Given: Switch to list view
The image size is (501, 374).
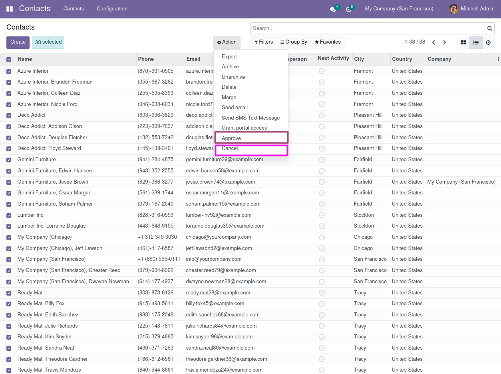Looking at the screenshot, I should [476, 42].
